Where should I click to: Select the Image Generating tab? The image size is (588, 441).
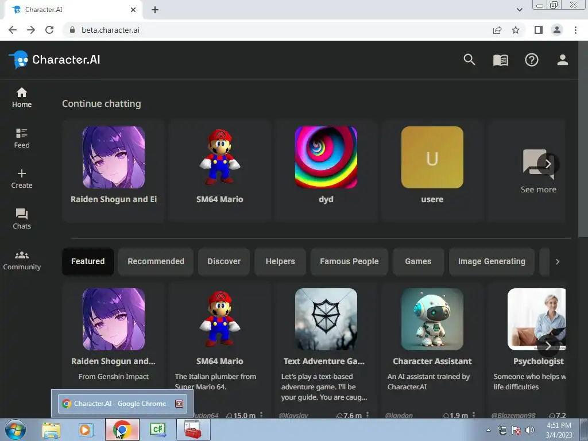[x=492, y=261]
